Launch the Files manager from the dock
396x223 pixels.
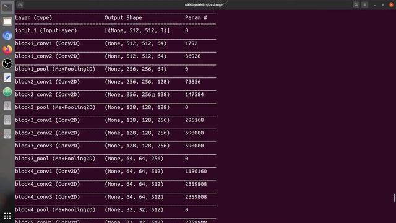(x=7, y=22)
